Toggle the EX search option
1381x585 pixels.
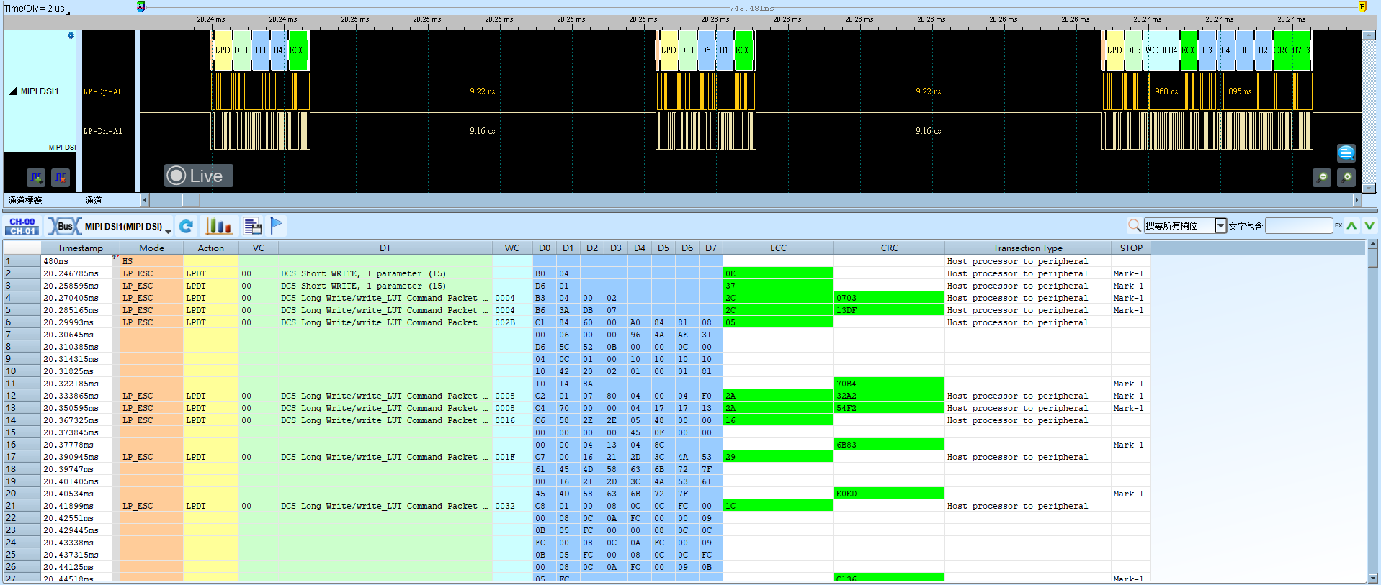coord(1338,225)
